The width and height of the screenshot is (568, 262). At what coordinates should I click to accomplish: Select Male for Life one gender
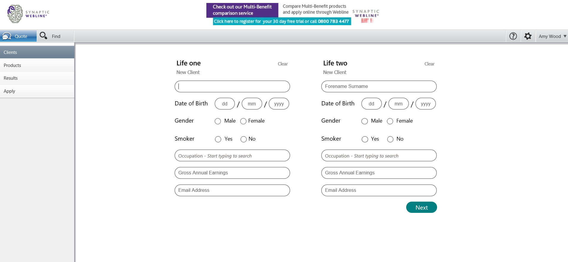point(218,121)
